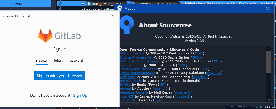Click the Atlassian copyright text
This screenshot has width=276, height=109.
tap(194, 37)
